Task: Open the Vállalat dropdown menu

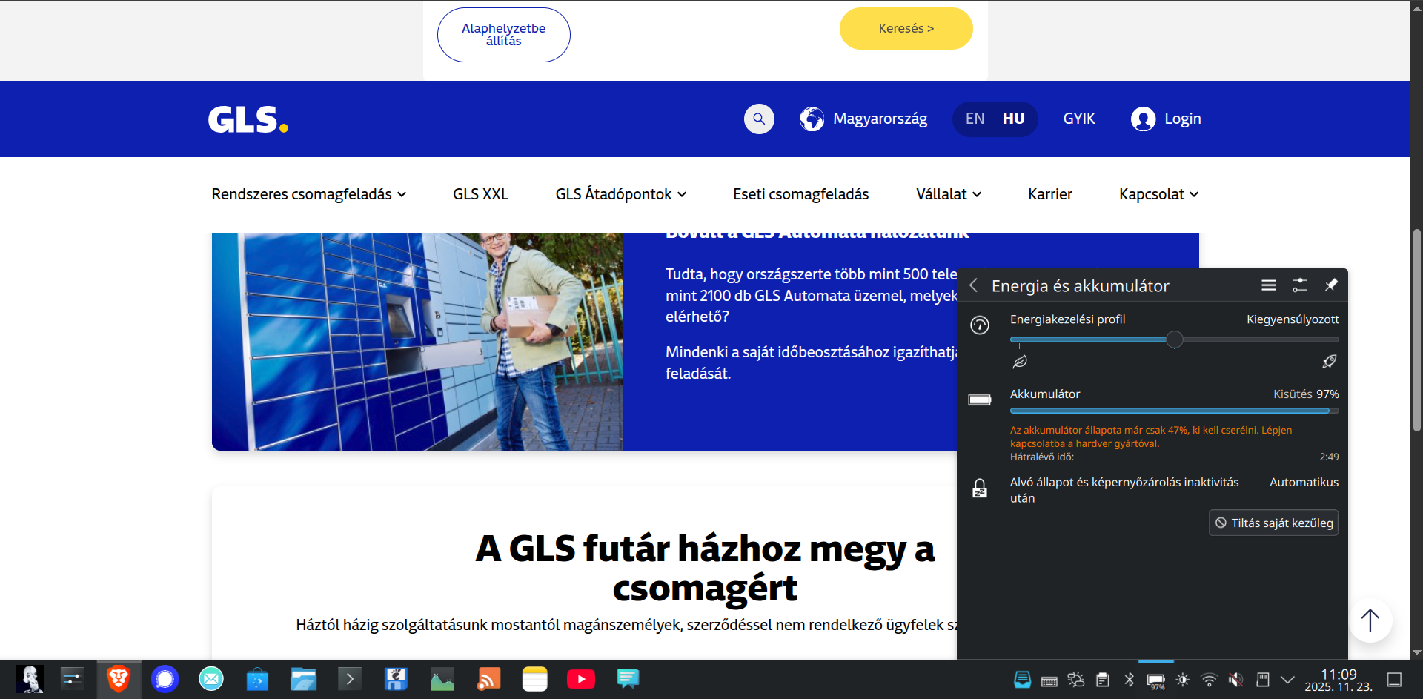Action: pyautogui.click(x=948, y=194)
